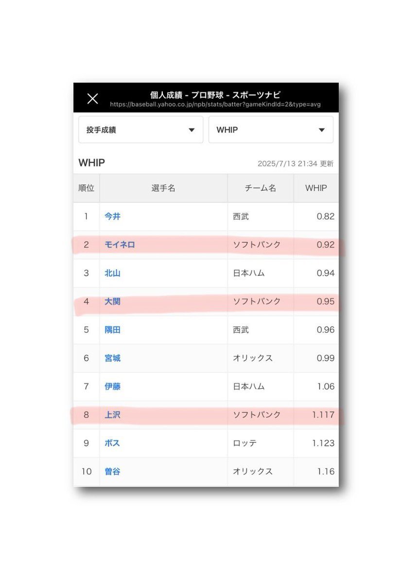
Task: Click the 選手名 column header
Action: (163, 188)
